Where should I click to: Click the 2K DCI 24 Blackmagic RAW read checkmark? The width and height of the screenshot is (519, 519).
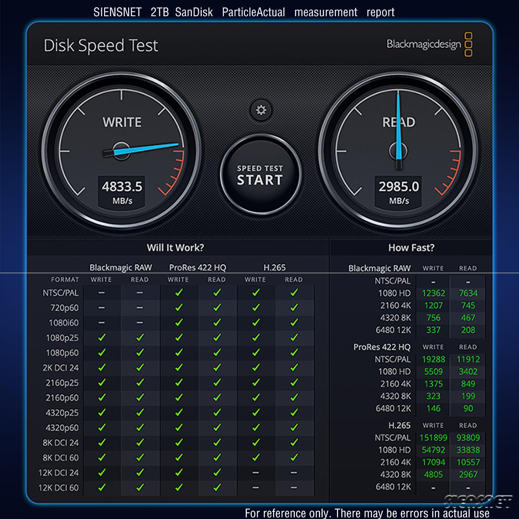pos(140,368)
